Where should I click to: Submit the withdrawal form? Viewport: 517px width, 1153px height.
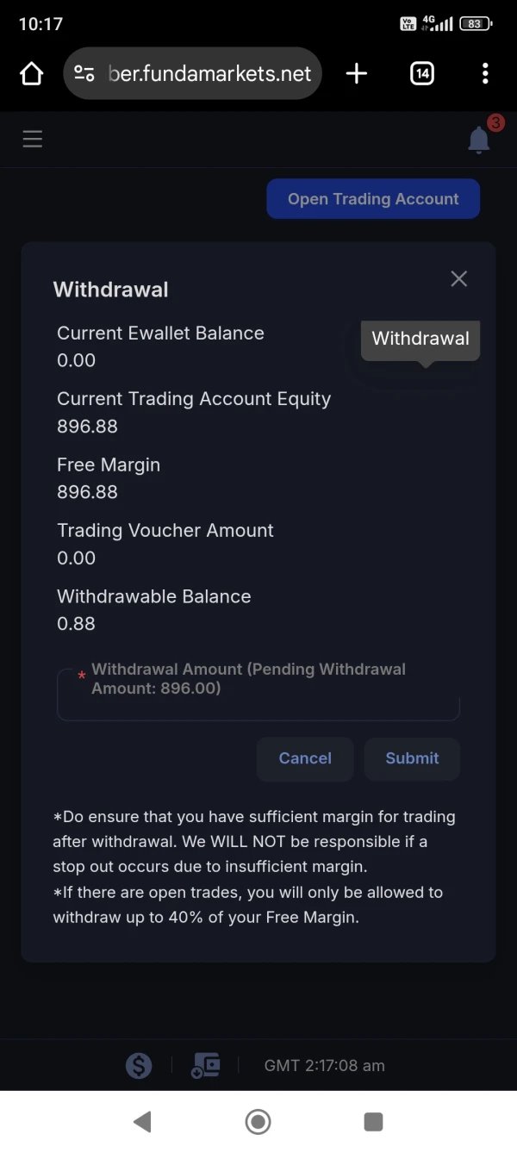(412, 758)
